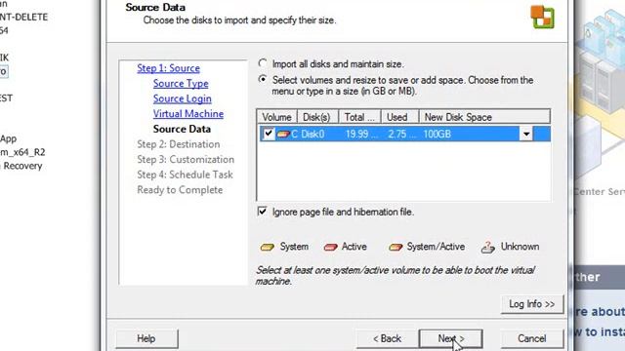Click the NT-DELETE item in background list

tap(23, 18)
